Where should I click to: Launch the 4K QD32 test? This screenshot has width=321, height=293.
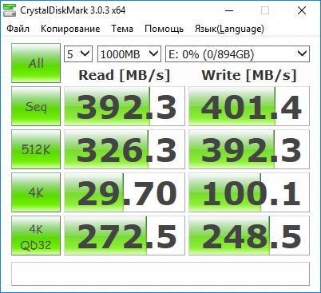(36, 236)
